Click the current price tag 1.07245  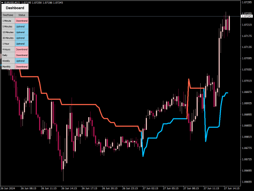point(247,16)
